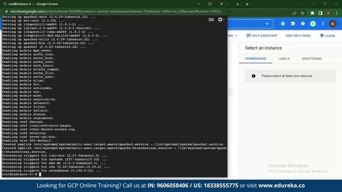
Task: Switch to the Monitoring tab
Action: coord(312,59)
